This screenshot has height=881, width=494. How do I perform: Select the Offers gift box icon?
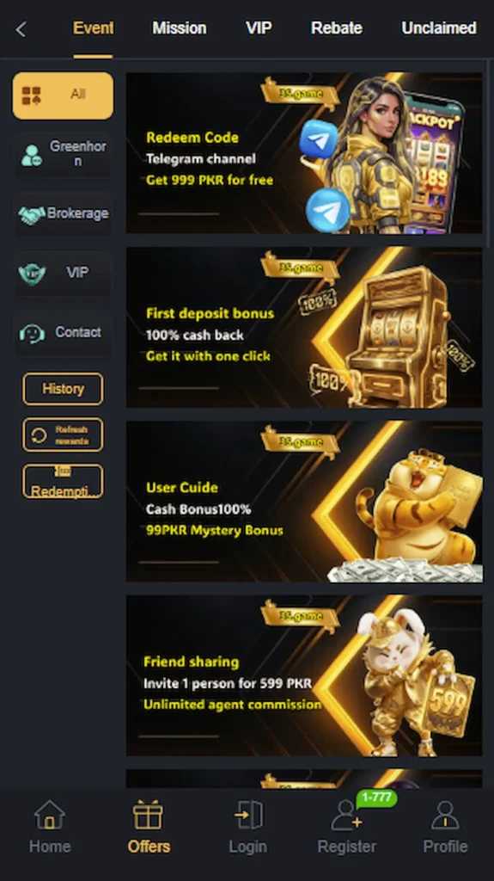coord(148,816)
